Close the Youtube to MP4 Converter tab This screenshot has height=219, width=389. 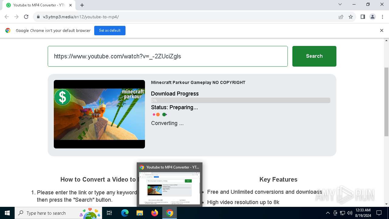tap(70, 5)
